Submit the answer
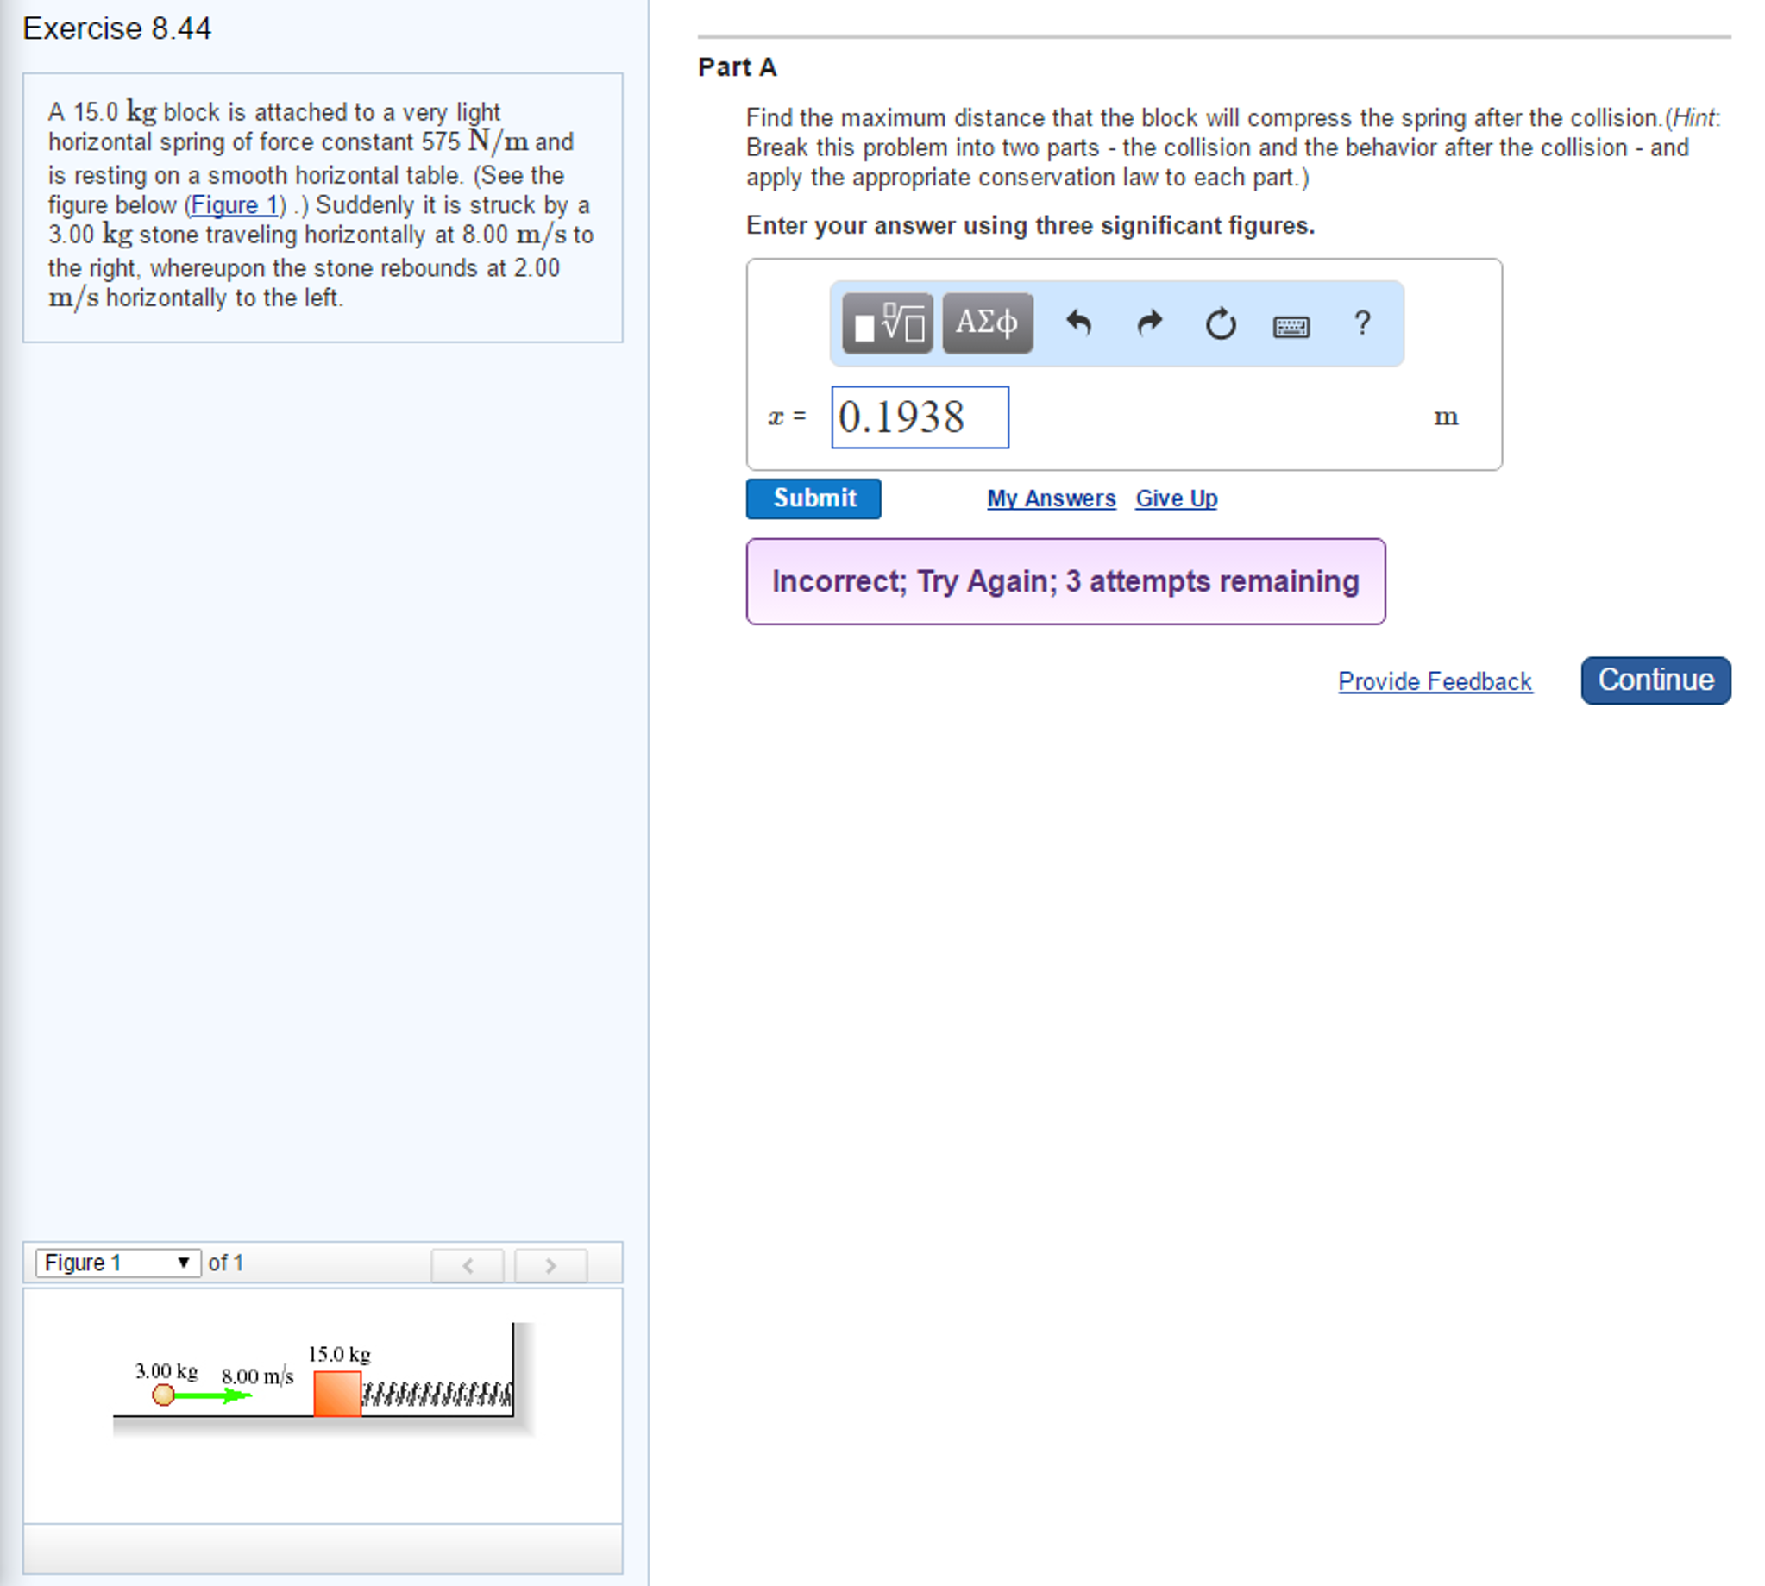Image resolution: width=1765 pixels, height=1586 pixels. [x=813, y=498]
